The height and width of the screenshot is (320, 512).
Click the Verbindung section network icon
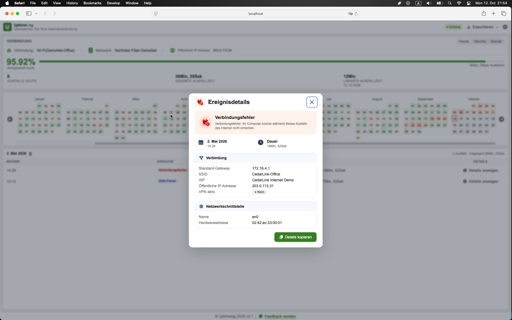click(x=201, y=158)
